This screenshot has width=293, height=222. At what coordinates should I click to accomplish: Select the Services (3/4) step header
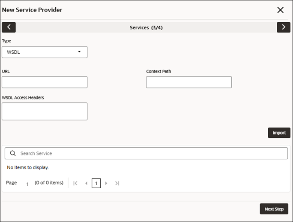point(146,28)
